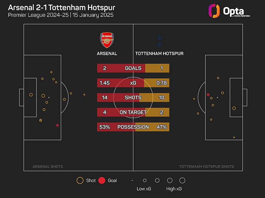This screenshot has width=265, height=198.
Task: Click the ON TARGET stat bar
Action: tap(133, 112)
